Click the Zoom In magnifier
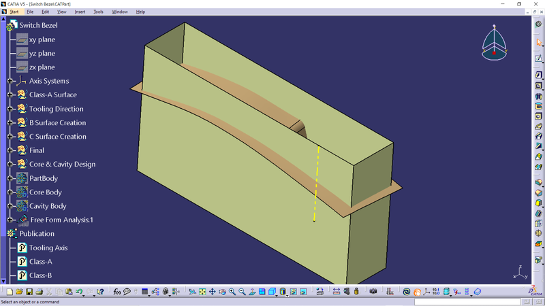The width and height of the screenshot is (545, 306). (232, 292)
